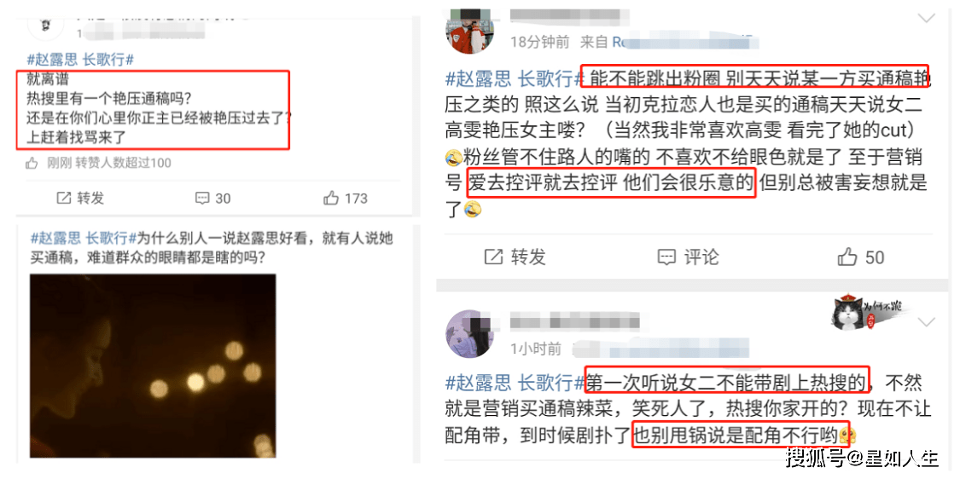Open 评论 comment icon in 18分钟前 post
Viewport: 960px width, 479px height.
(666, 257)
